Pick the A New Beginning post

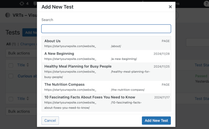click(x=106, y=56)
